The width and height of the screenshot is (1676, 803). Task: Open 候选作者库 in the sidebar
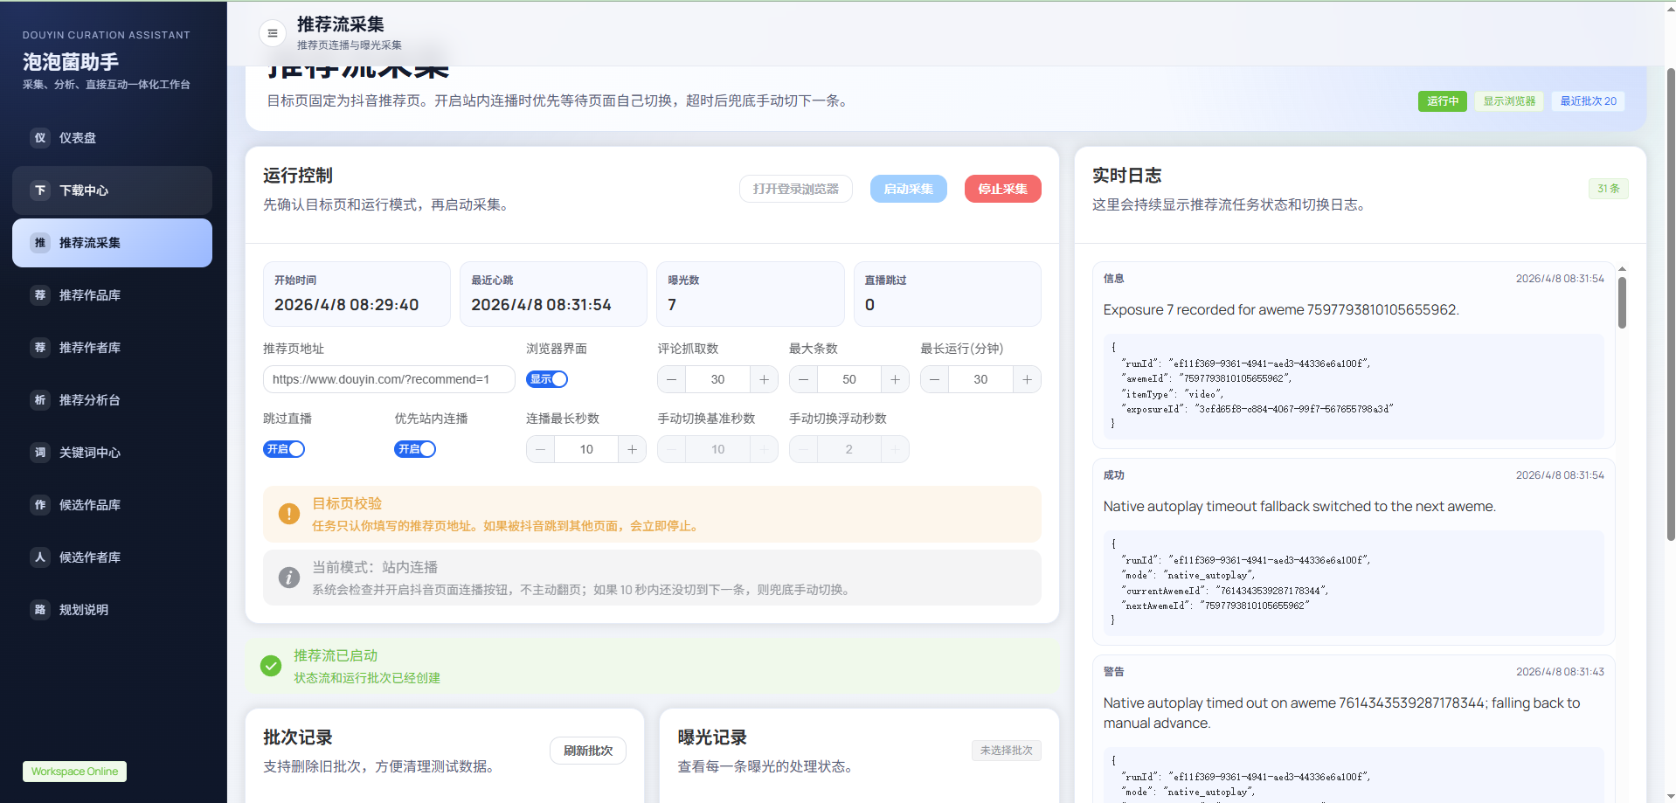click(x=112, y=557)
